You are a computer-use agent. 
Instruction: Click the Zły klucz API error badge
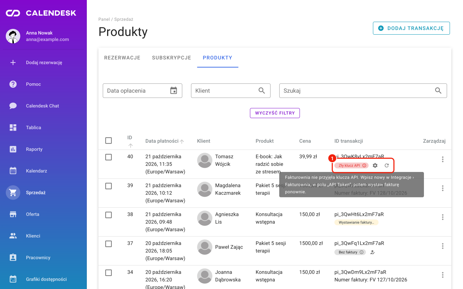click(352, 166)
